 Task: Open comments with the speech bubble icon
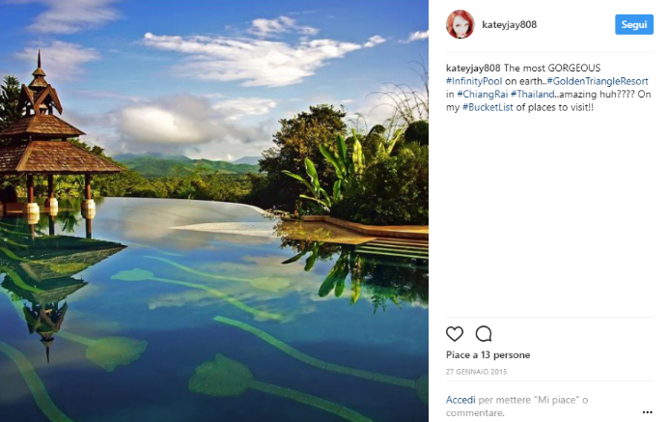pyautogui.click(x=484, y=334)
